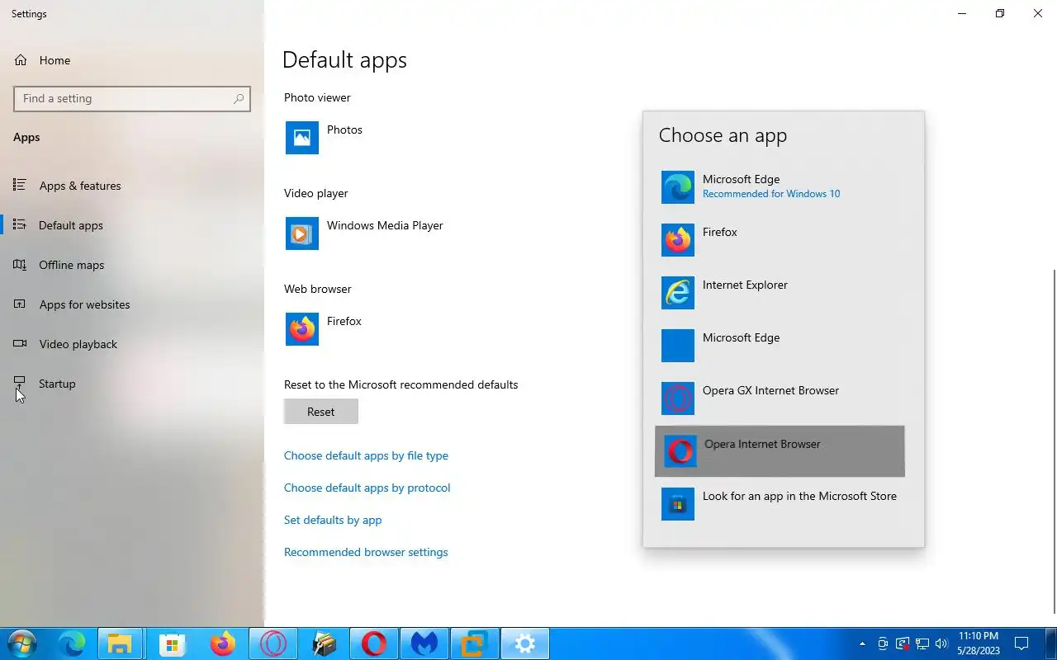
Task: Open Microsoft Store taskbar icon
Action: [172, 643]
